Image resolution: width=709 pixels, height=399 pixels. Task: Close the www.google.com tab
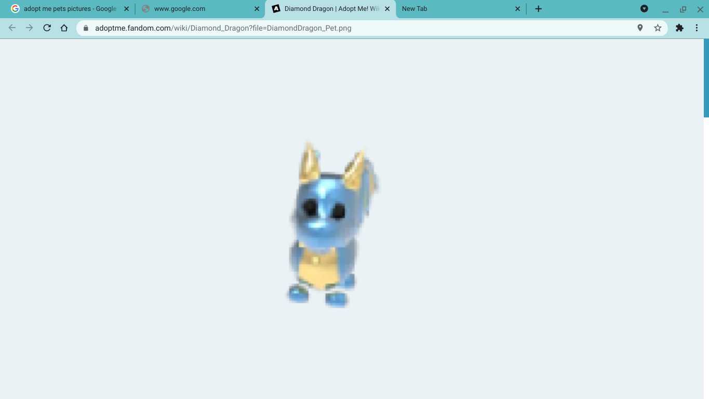click(257, 9)
